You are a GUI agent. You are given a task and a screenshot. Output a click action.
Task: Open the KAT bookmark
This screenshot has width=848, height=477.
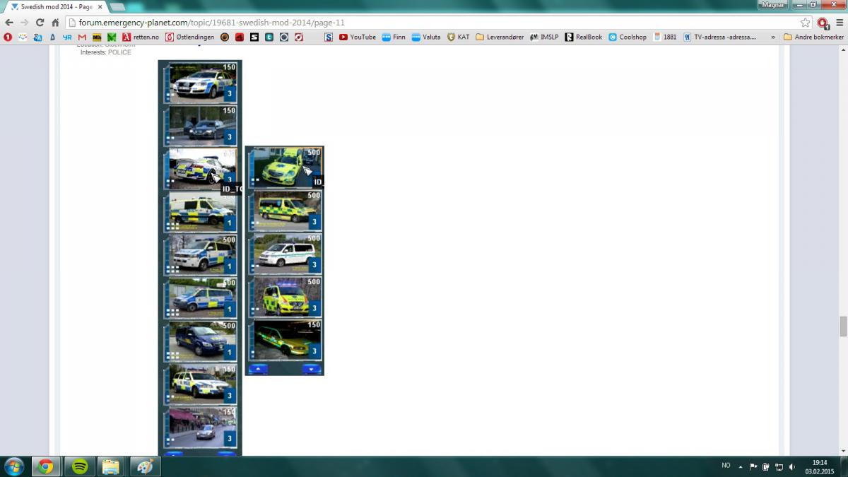pyautogui.click(x=458, y=37)
